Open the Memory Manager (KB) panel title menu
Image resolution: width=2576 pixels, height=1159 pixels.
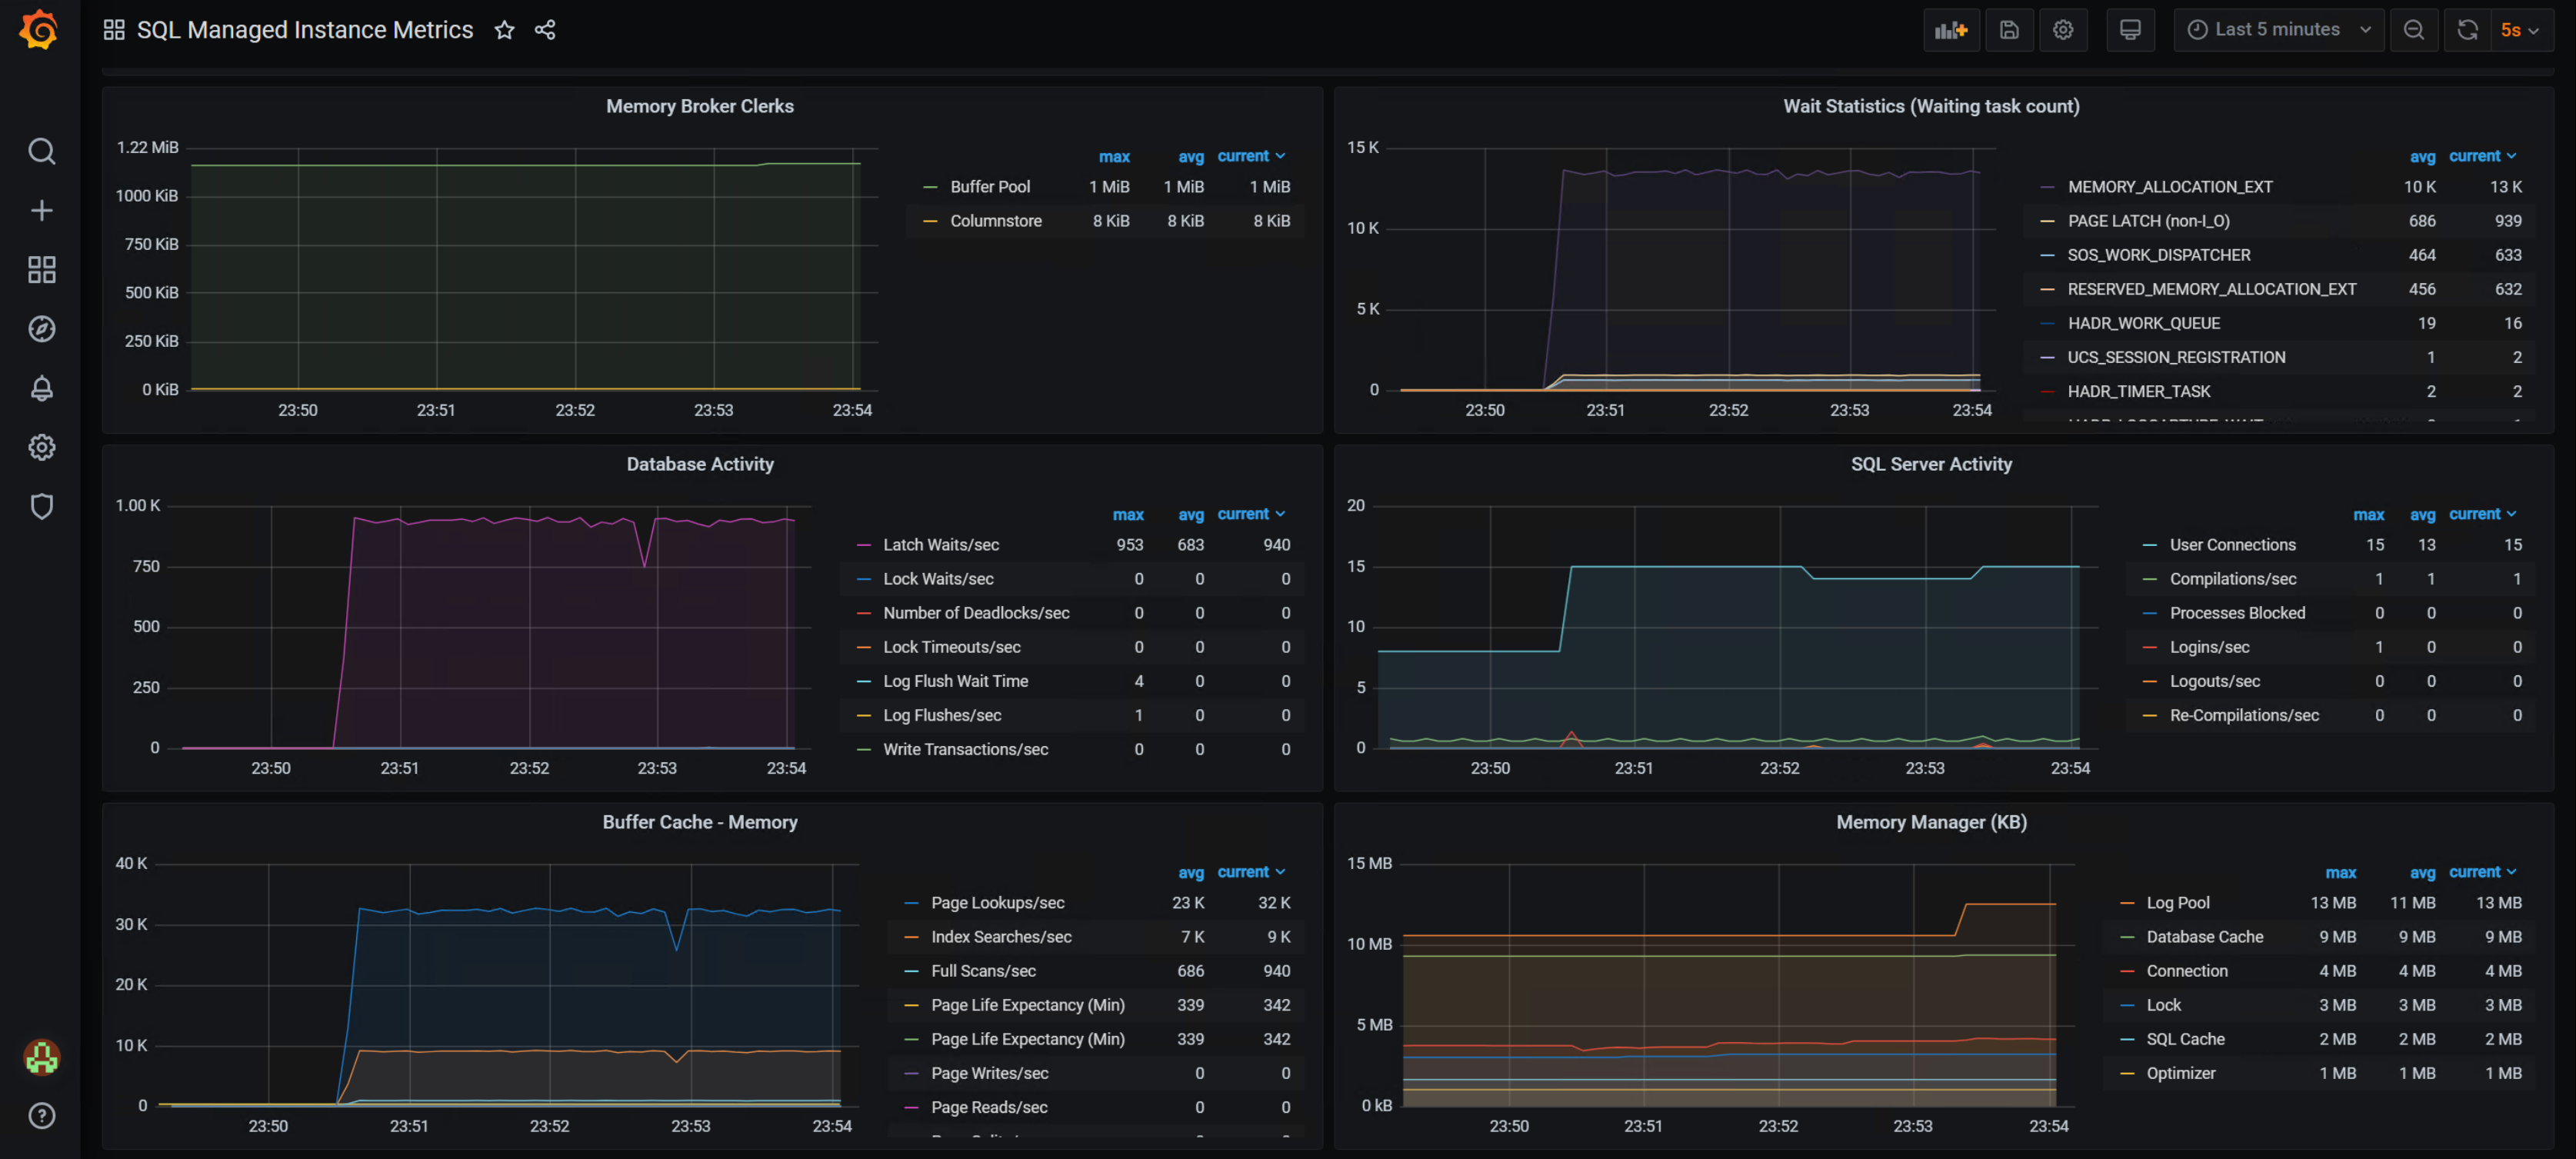[1931, 822]
